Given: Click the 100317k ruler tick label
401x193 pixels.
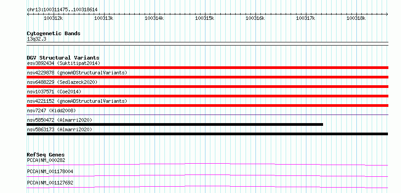Looking at the screenshot, I should [x=305, y=18].
